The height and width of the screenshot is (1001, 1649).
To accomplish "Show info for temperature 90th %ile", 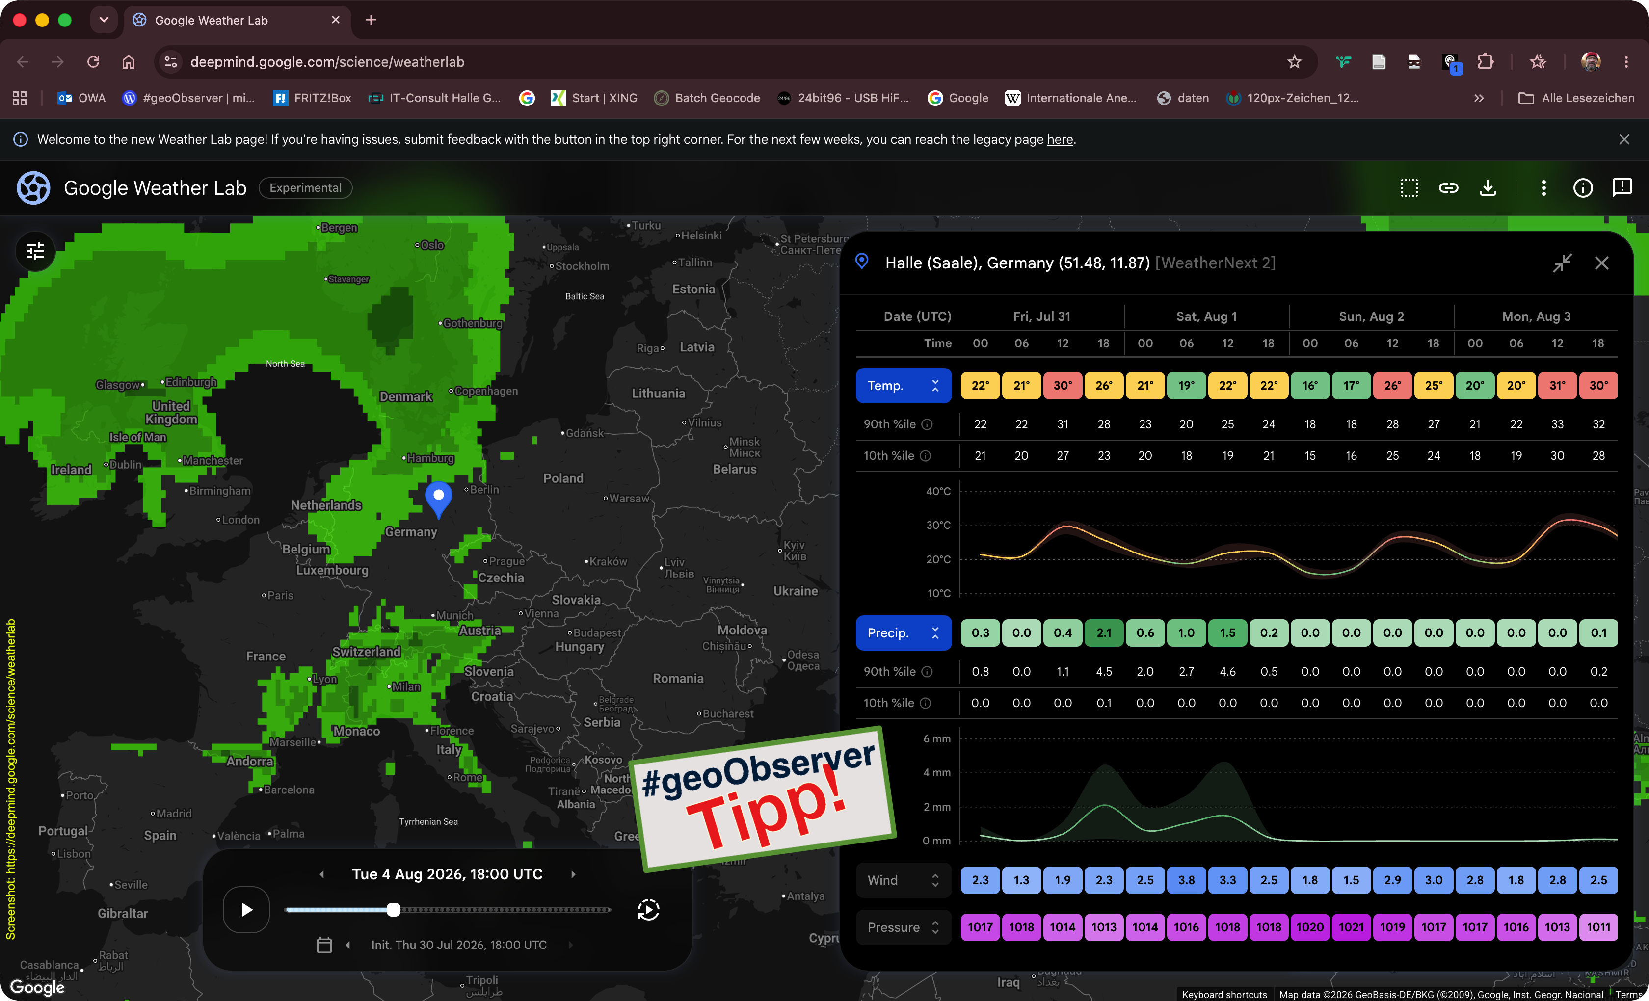I will 927,425.
